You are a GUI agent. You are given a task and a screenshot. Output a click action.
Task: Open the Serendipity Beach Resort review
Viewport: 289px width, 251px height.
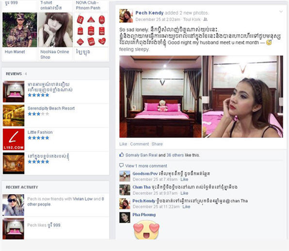click(51, 108)
